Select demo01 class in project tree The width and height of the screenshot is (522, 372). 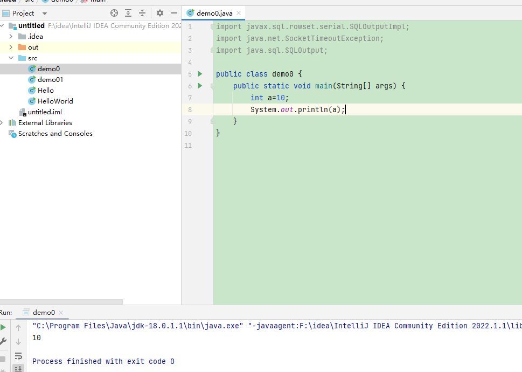[50, 80]
